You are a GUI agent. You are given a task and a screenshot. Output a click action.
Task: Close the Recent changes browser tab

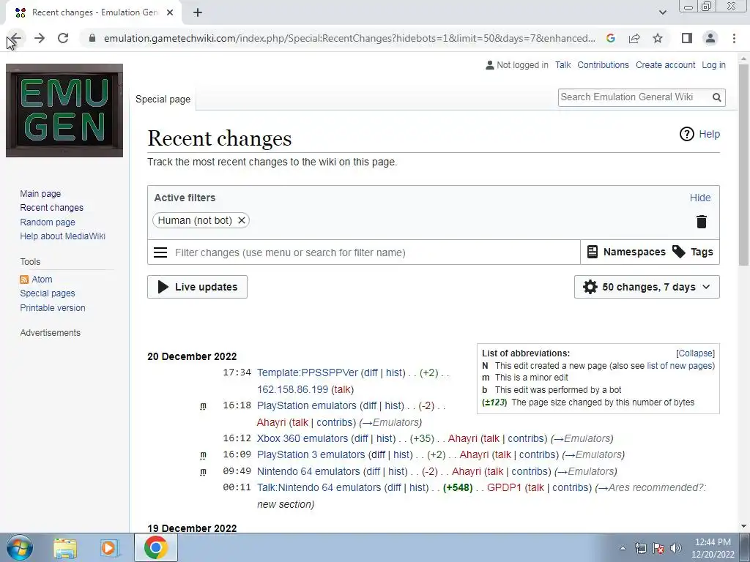170,12
